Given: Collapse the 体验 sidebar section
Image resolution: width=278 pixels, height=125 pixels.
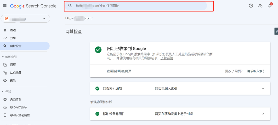Looking at the screenshot, I should tap(3, 91).
